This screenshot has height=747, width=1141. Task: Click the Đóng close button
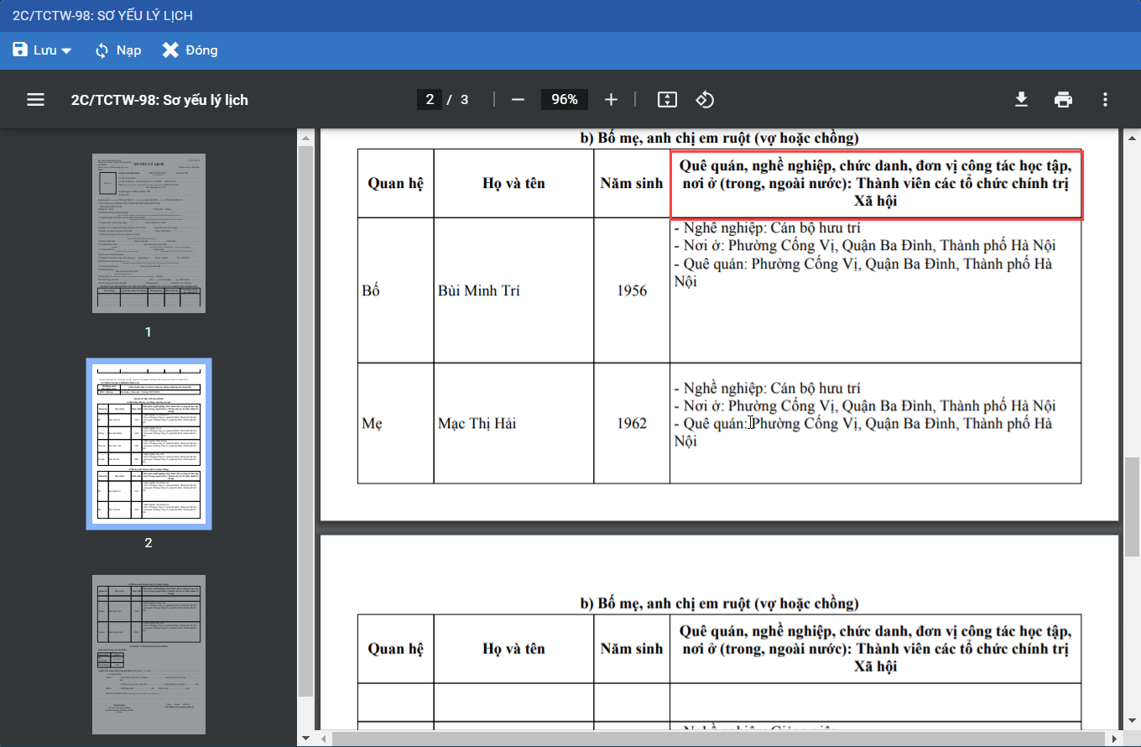pyautogui.click(x=190, y=50)
